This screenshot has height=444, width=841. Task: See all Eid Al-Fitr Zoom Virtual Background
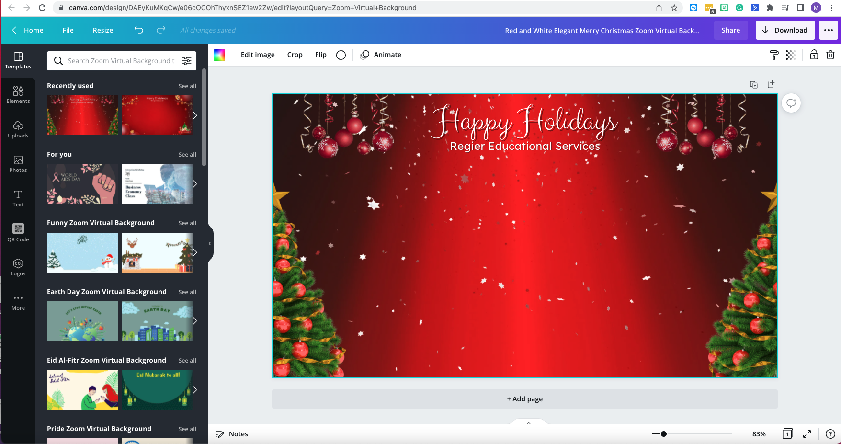187,361
